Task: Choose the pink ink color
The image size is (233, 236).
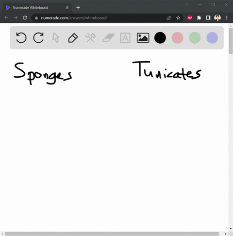Action: click(178, 38)
